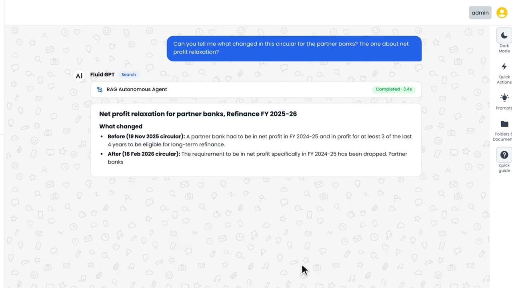Click the Fluid GPT name label
Viewport: 512px width, 288px height.
(x=102, y=74)
